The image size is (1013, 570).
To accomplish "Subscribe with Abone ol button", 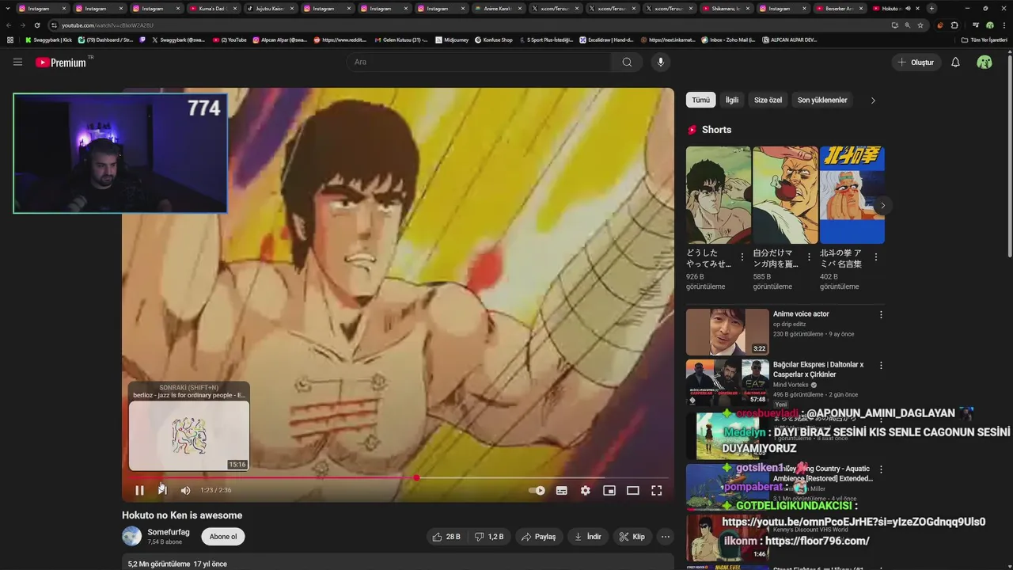I will [x=223, y=537].
